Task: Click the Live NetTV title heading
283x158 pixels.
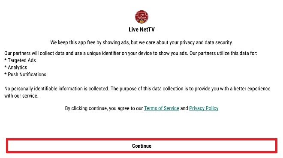Action: point(141,30)
